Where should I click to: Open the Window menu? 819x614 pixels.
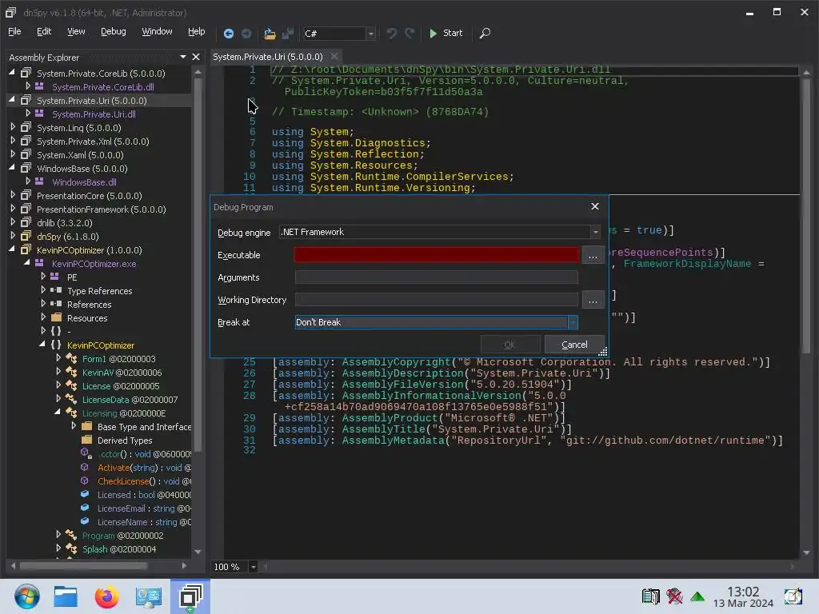click(x=157, y=31)
